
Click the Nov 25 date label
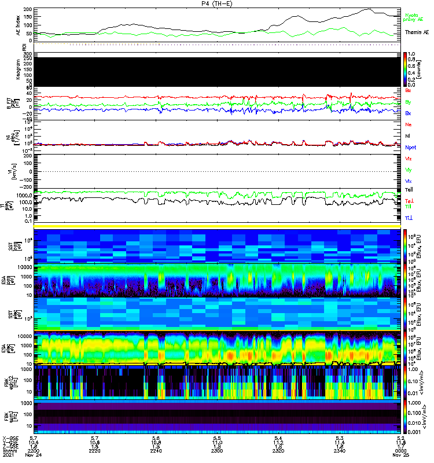click(400, 455)
